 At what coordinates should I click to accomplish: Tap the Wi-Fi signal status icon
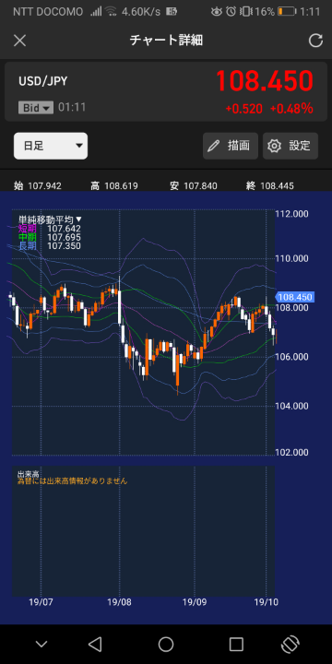tap(112, 11)
